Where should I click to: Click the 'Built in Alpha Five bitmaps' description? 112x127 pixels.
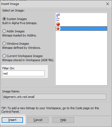pyautogui.click(x=20, y=23)
